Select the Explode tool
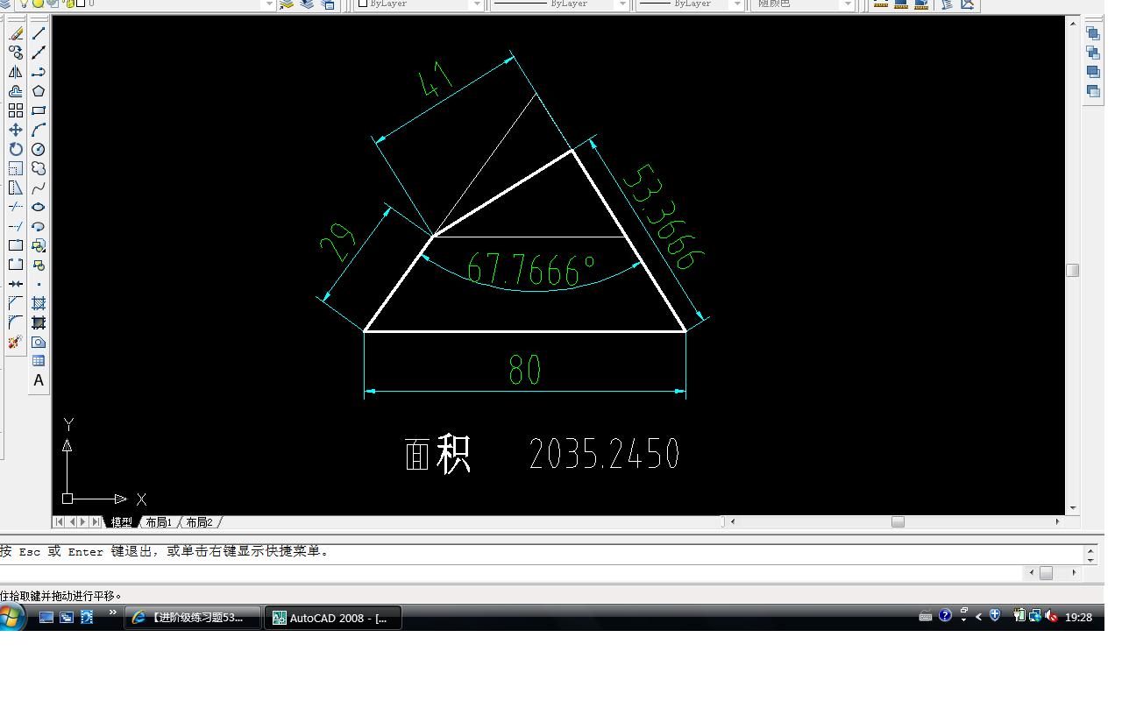Screen dimensions: 1122x701 [x=16, y=342]
